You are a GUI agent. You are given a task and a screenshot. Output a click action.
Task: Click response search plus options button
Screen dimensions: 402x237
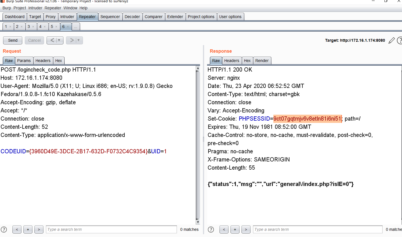pyautogui.click(x=235, y=229)
